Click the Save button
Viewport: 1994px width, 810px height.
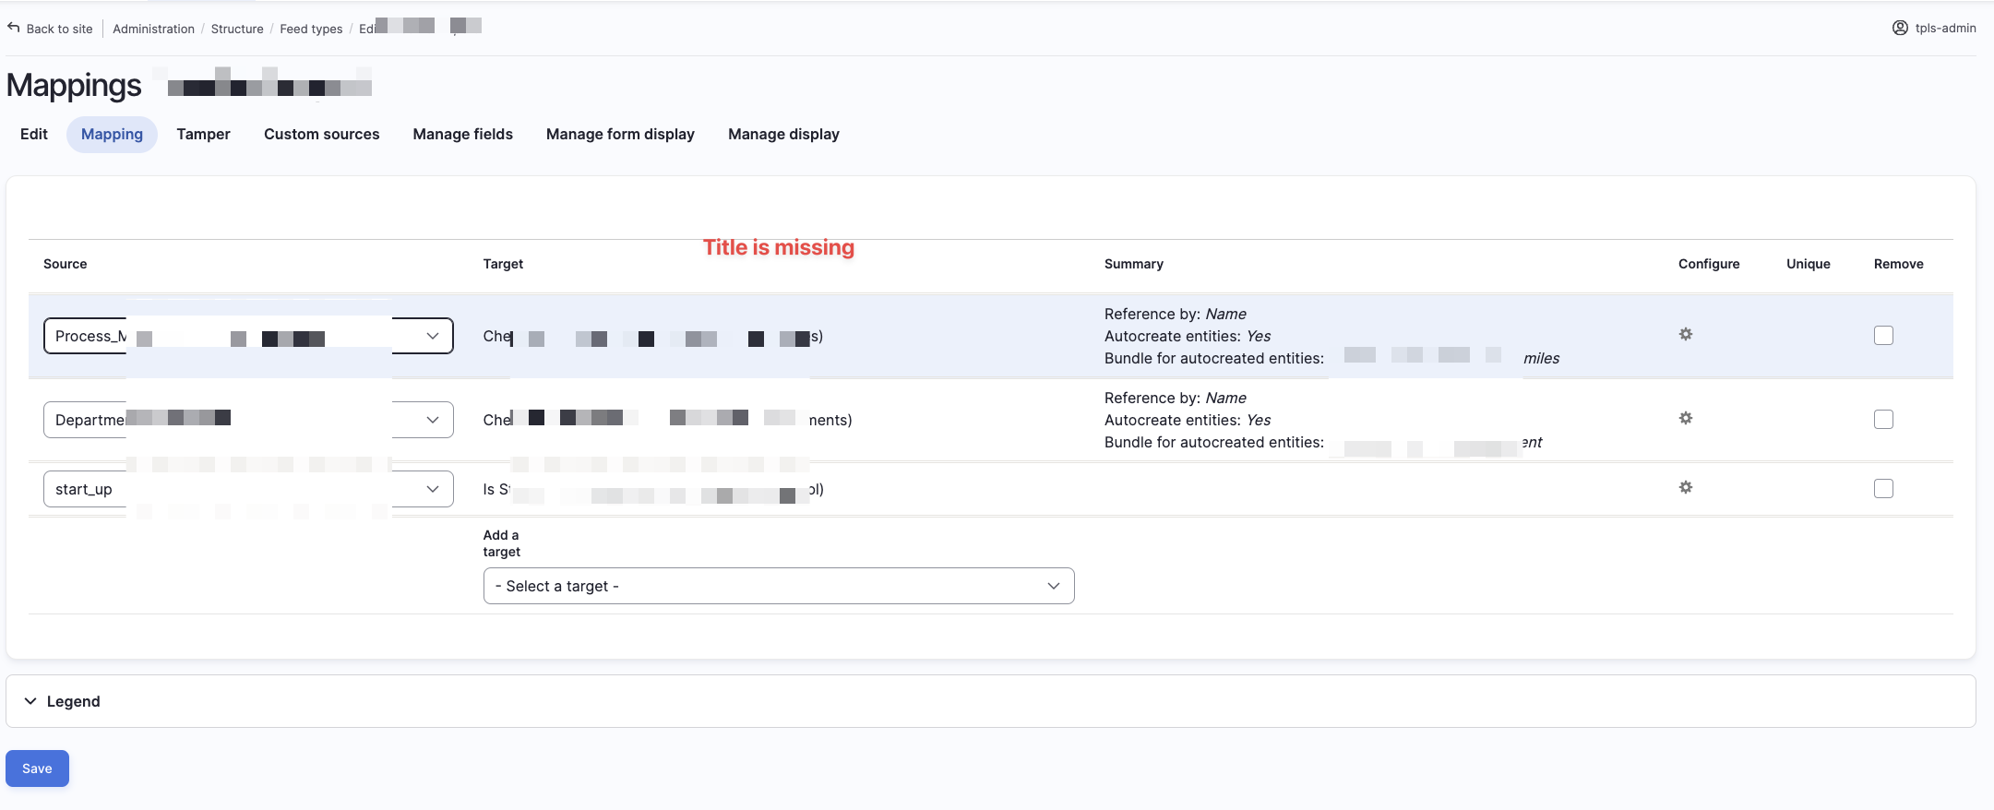click(37, 768)
